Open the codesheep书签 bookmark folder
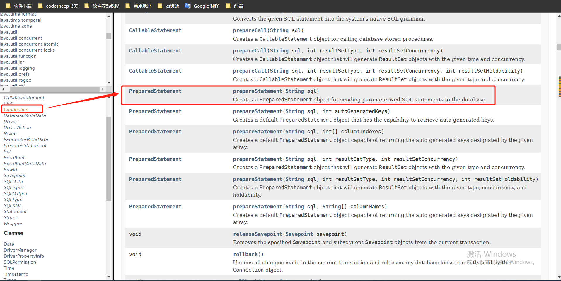 (x=58, y=6)
